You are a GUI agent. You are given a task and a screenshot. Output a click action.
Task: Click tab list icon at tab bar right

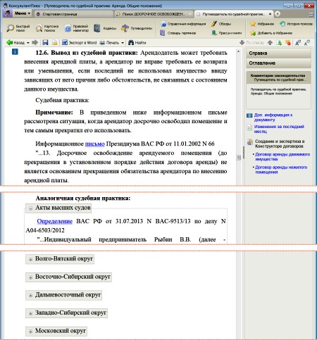311,14
